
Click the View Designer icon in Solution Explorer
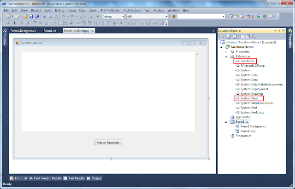pyautogui.click(x=248, y=36)
